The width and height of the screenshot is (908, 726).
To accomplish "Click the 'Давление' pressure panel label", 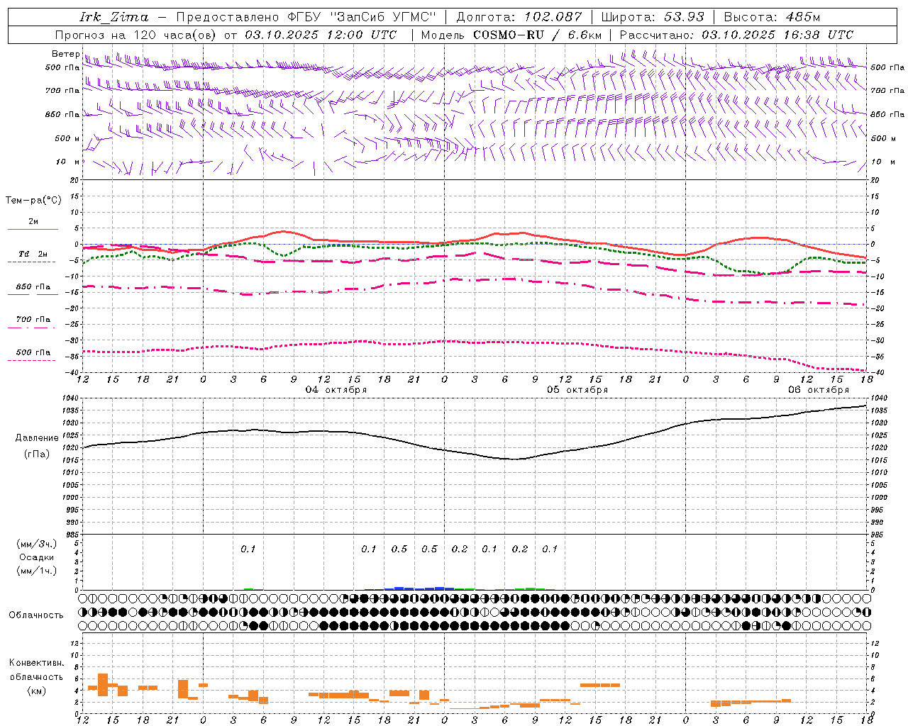I will tap(37, 438).
